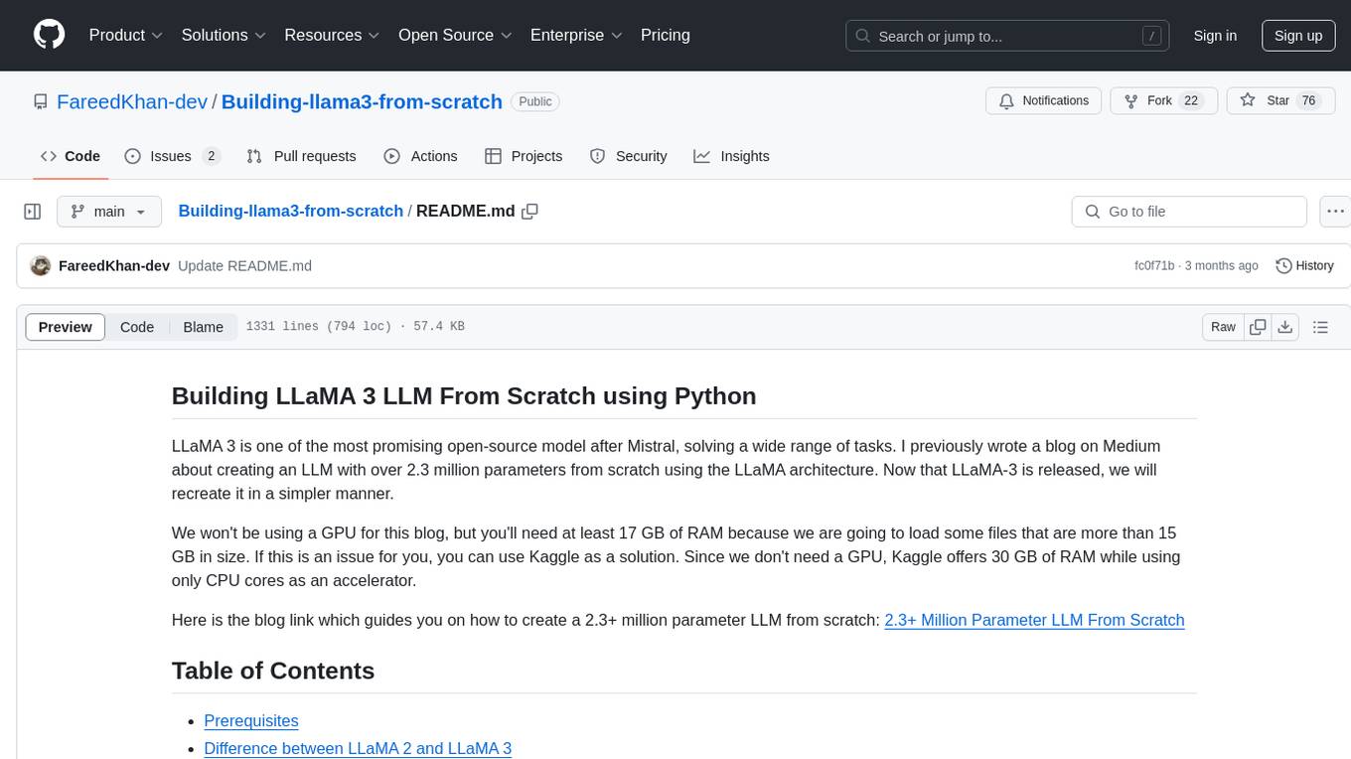
Task: Switch to the Code view toggle
Action: (x=137, y=327)
